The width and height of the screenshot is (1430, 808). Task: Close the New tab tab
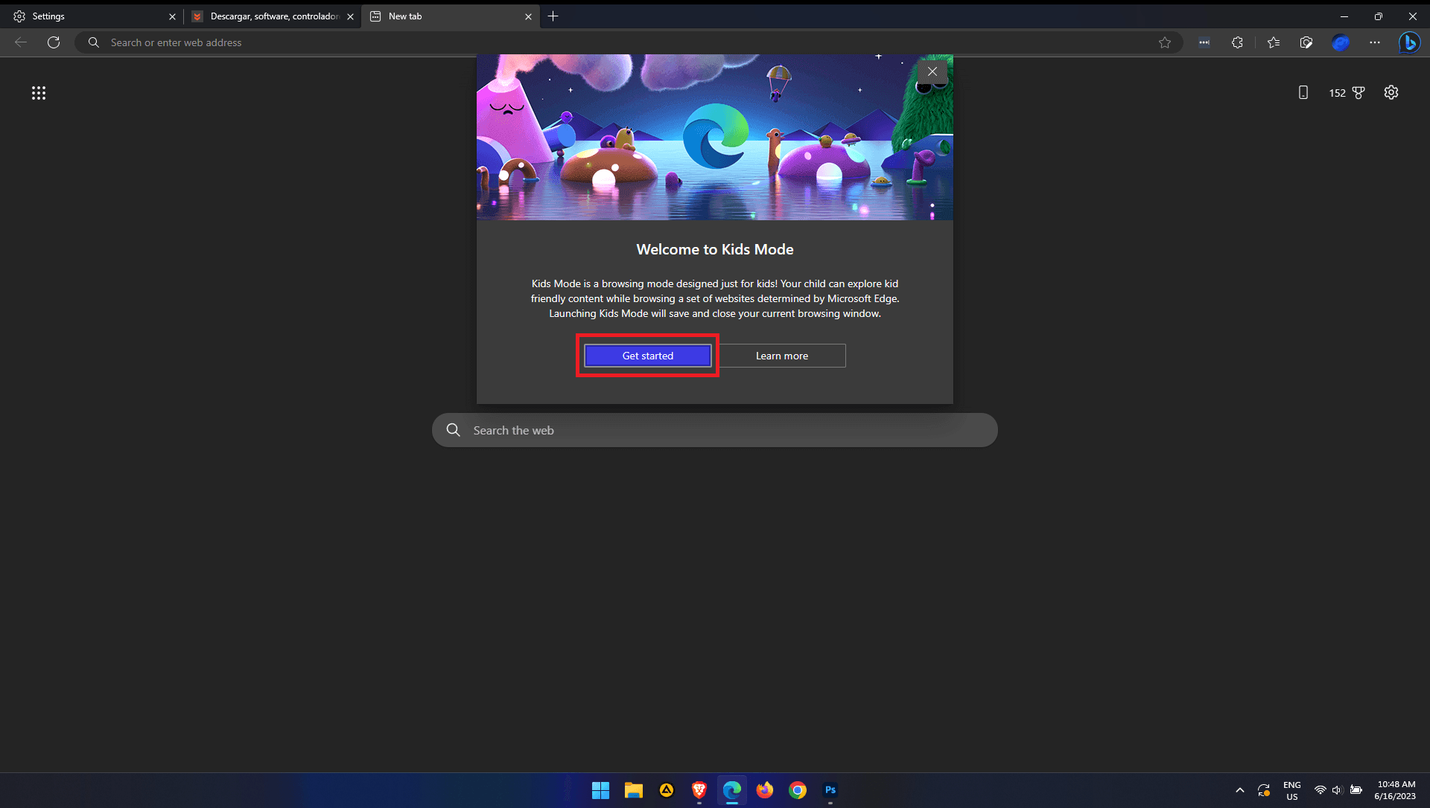528,16
